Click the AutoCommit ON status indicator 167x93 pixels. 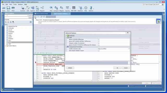click(x=8, y=90)
